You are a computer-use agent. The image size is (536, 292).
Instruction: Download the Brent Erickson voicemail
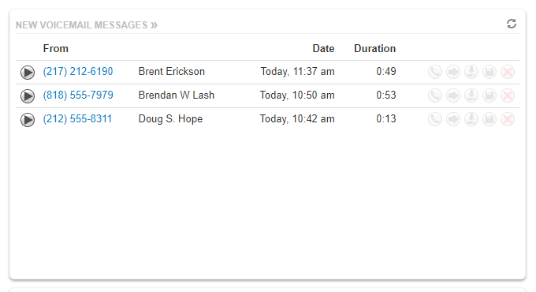(x=471, y=72)
